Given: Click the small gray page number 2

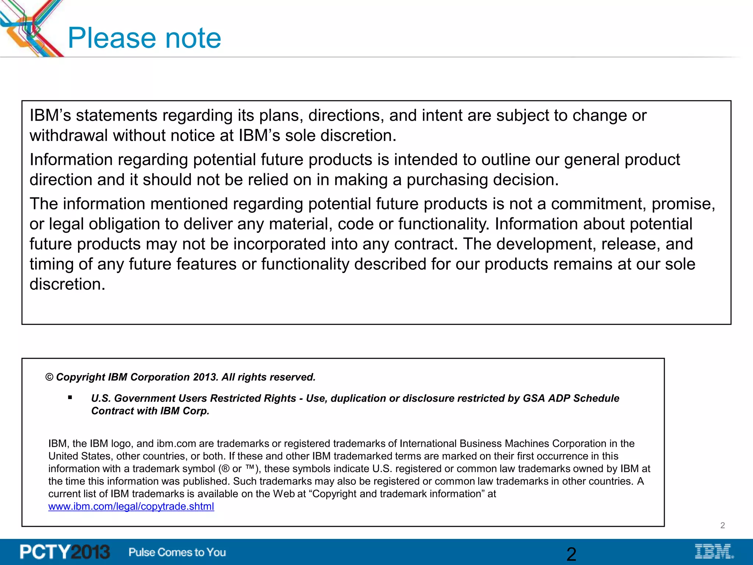Looking at the screenshot, I should point(722,526).
